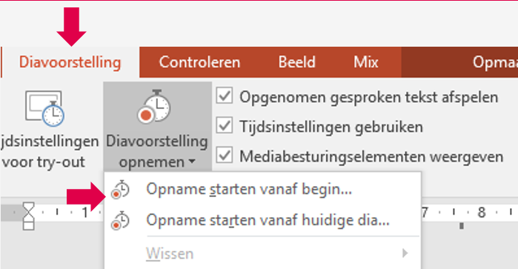Click the icon beside Opname starten vanaf huidige dia
The image size is (518, 269).
[x=120, y=220]
